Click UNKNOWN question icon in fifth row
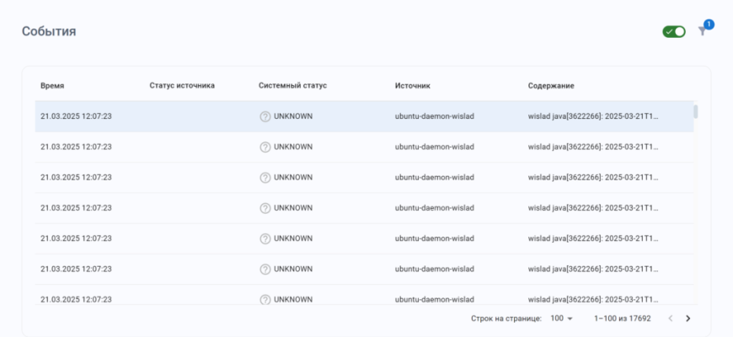Image resolution: width=733 pixels, height=337 pixels. [265, 238]
